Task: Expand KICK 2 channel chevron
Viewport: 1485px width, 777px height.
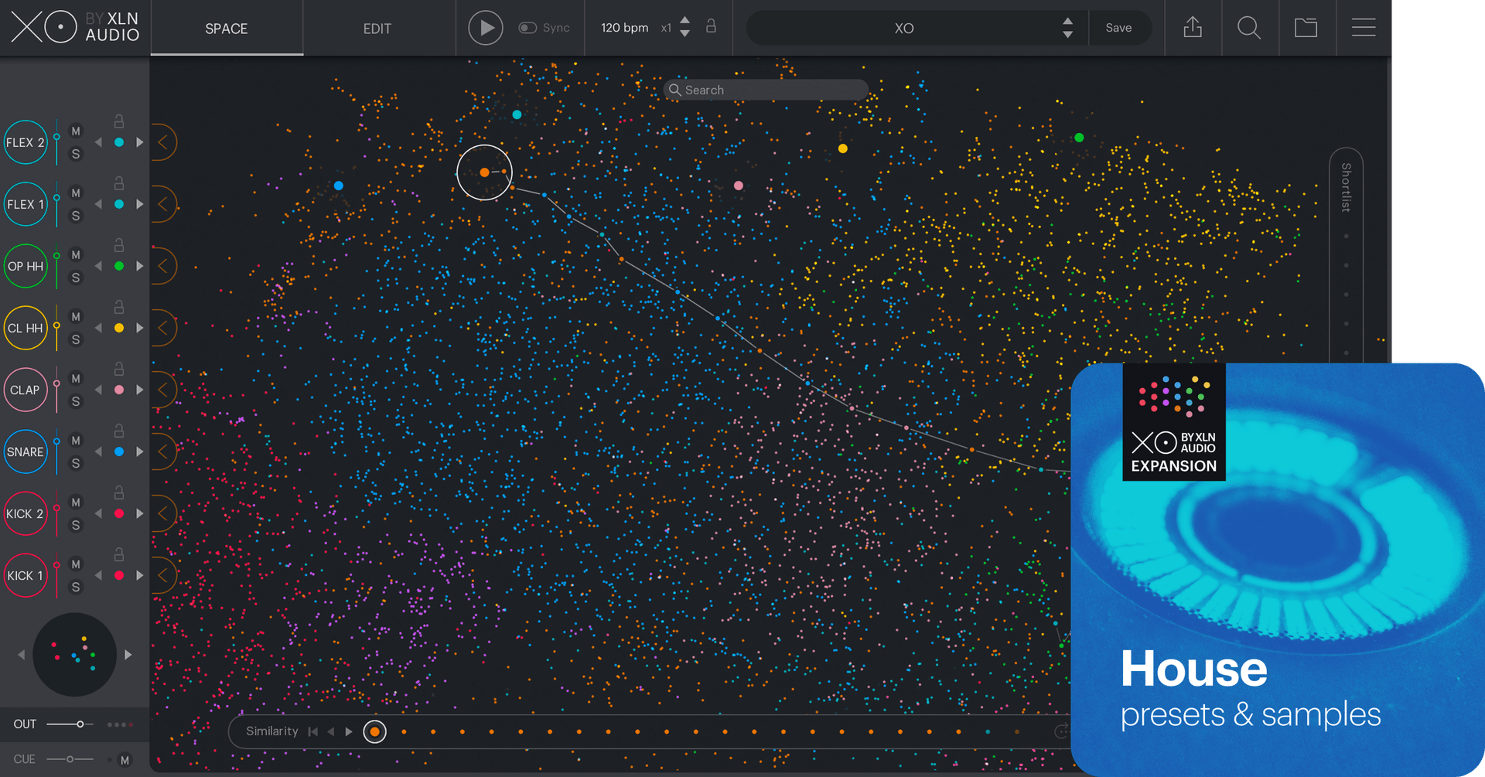Action: pos(163,513)
